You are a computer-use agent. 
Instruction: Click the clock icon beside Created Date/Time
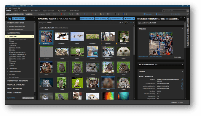point(182,83)
